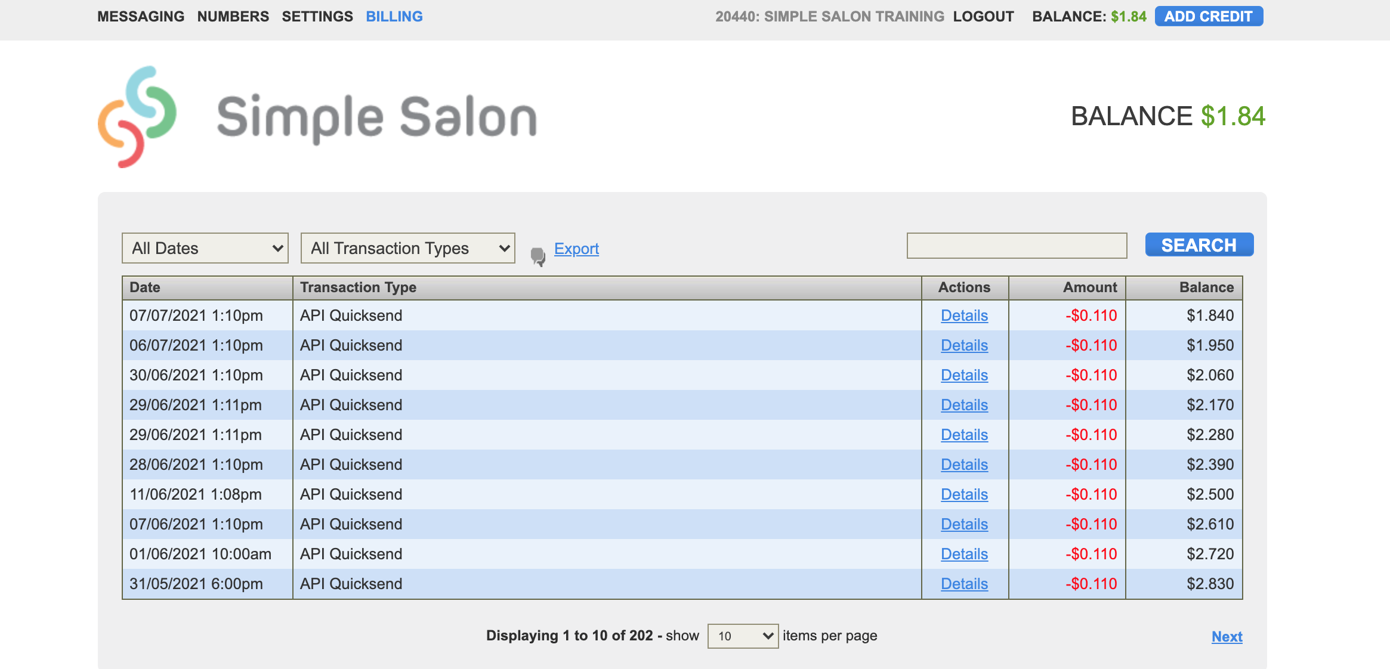1390x669 pixels.
Task: Click the $2.720 balance cell
Action: coord(1184,554)
